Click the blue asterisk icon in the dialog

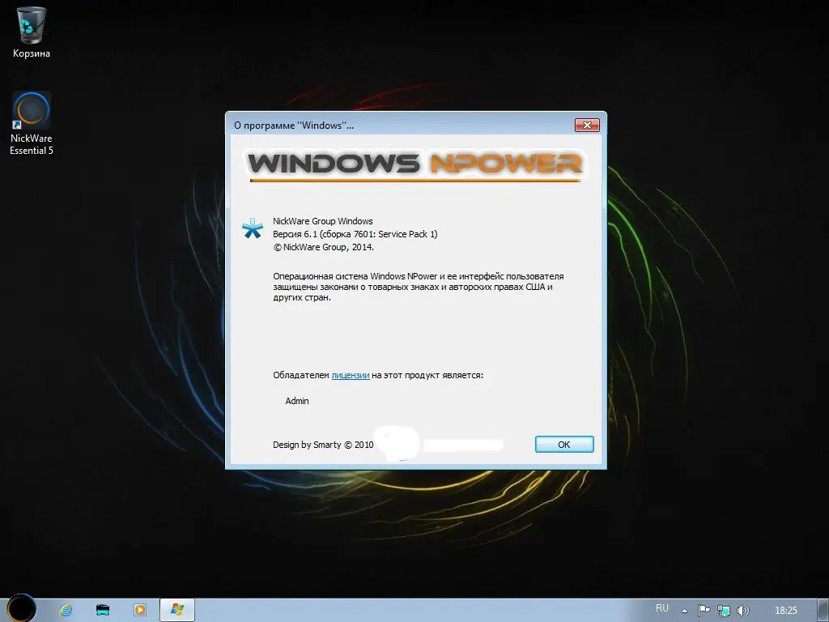click(x=253, y=228)
